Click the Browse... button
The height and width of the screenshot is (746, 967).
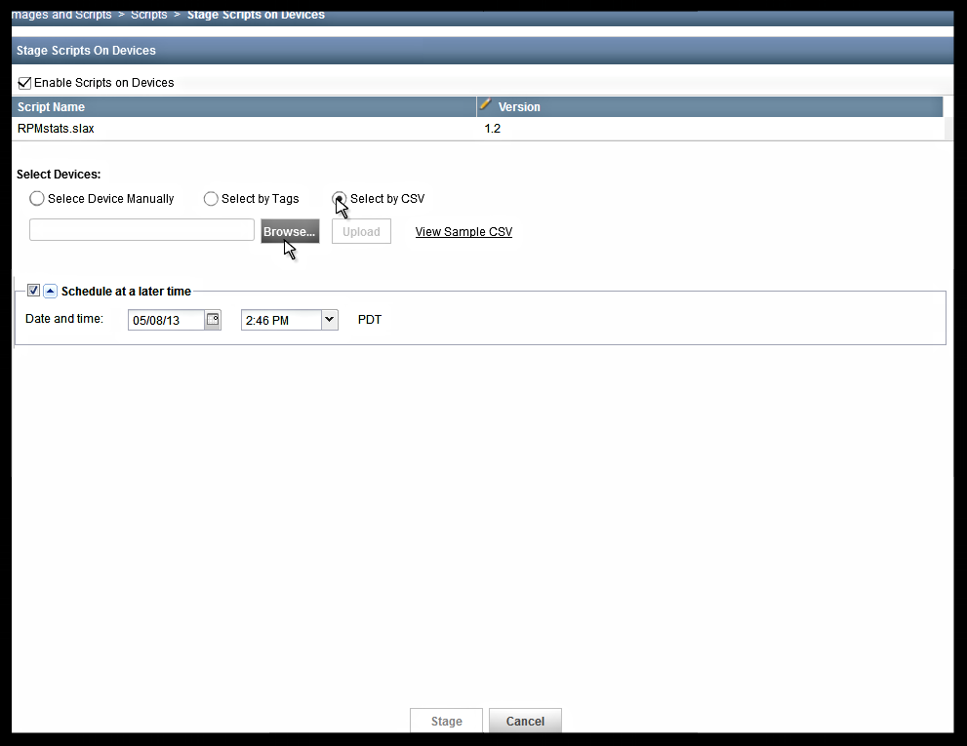tap(290, 231)
